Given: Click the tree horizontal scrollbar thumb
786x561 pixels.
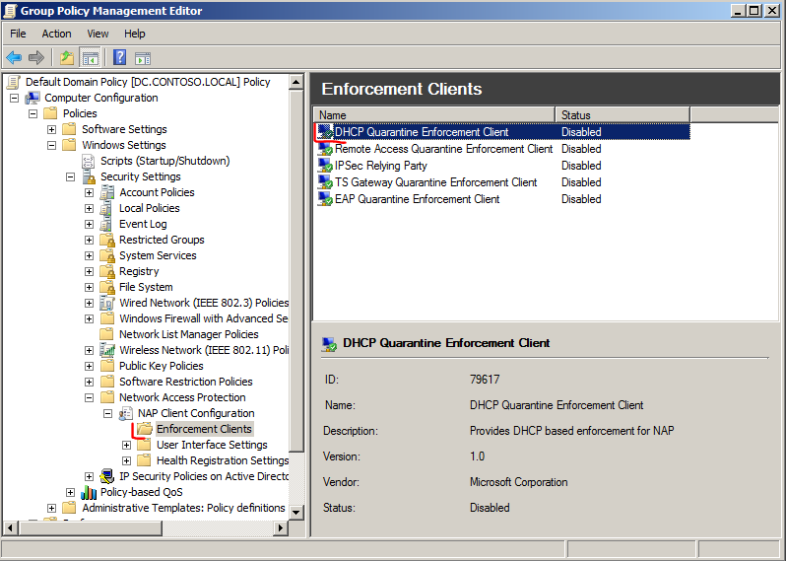Looking at the screenshot, I should 91,527.
